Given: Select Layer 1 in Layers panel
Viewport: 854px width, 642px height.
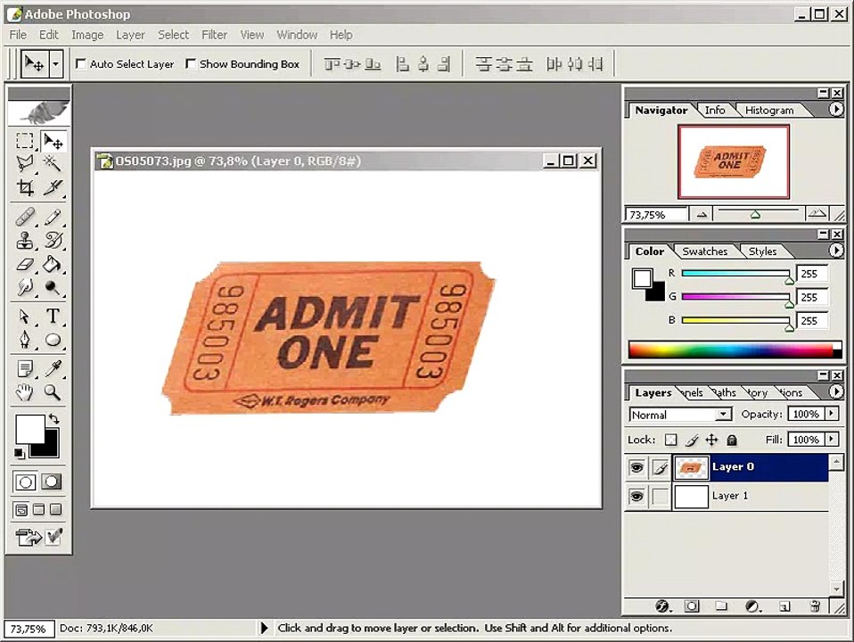Looking at the screenshot, I should click(751, 496).
